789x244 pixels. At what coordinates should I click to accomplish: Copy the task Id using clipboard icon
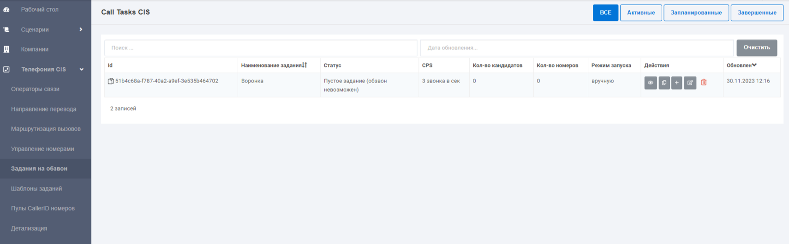click(x=111, y=81)
